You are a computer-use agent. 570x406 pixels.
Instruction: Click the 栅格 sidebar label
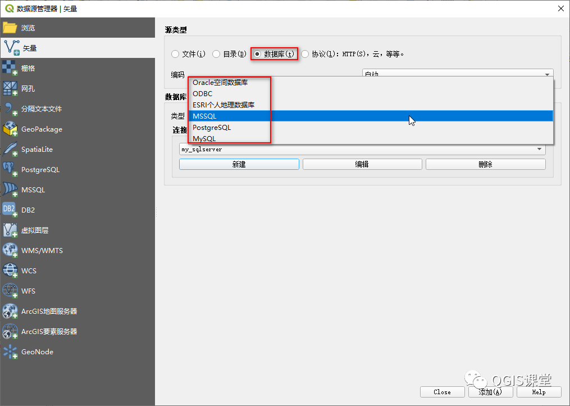point(28,68)
